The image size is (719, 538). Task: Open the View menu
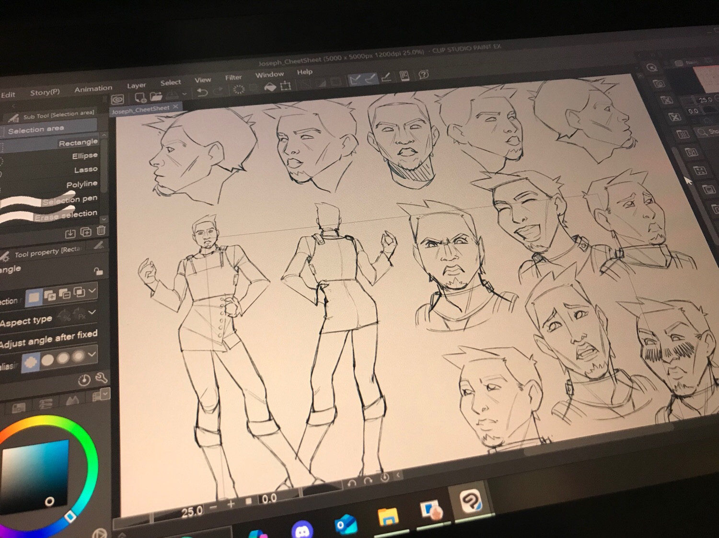point(203,80)
